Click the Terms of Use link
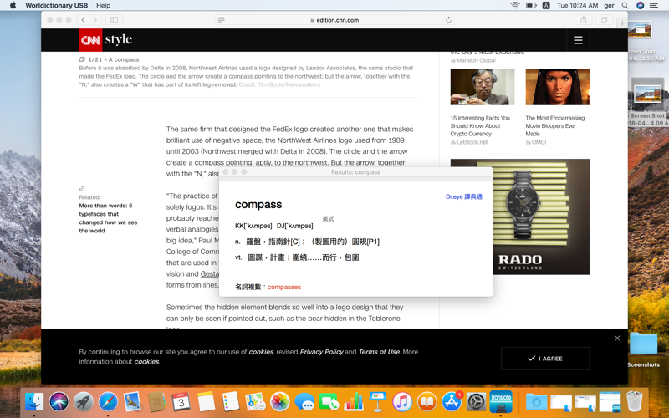 coord(379,352)
